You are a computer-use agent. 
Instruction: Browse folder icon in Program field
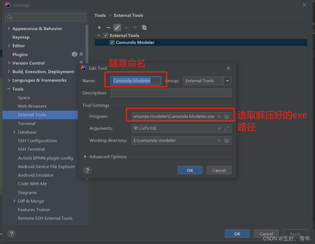[x=227, y=116]
